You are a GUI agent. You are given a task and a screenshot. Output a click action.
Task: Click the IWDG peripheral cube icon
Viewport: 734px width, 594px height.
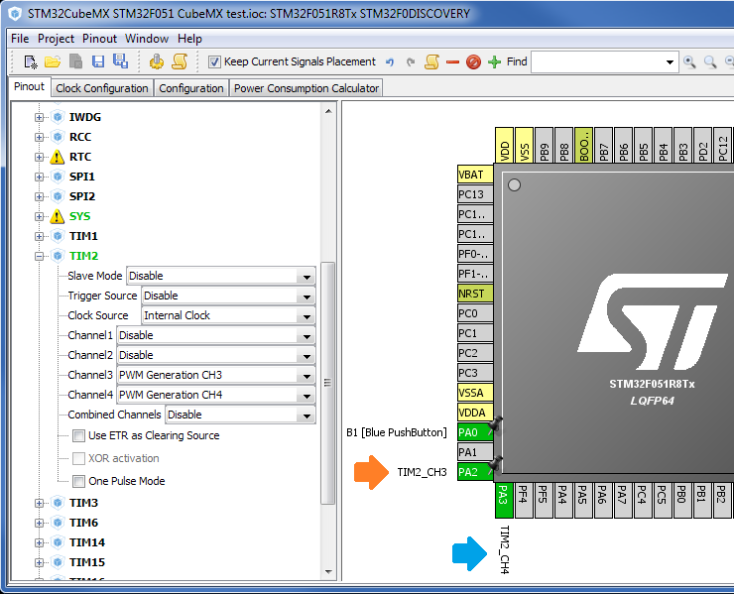[x=58, y=117]
